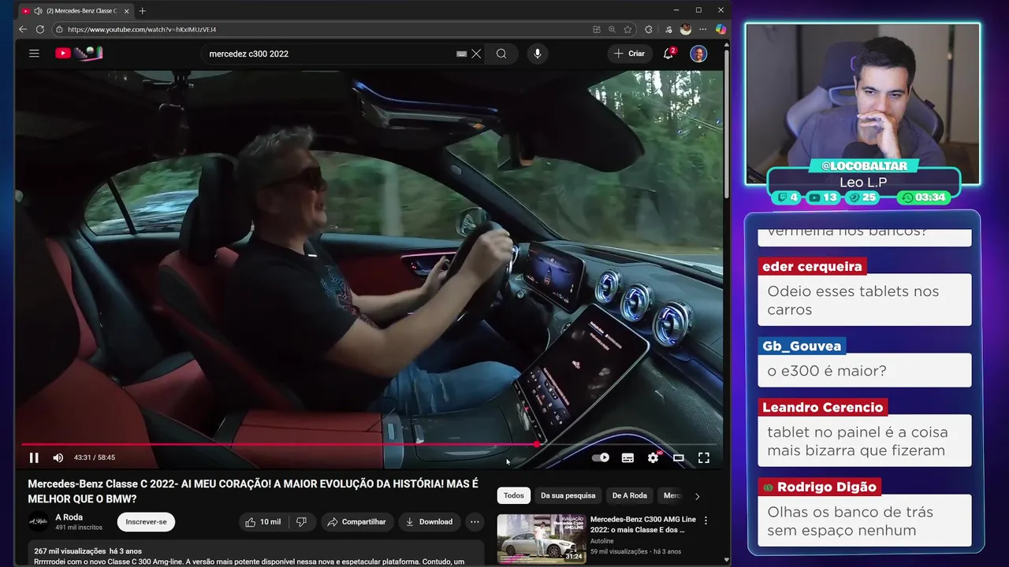
Task: Open options menu for C300 AMG Line video
Action: point(706,521)
